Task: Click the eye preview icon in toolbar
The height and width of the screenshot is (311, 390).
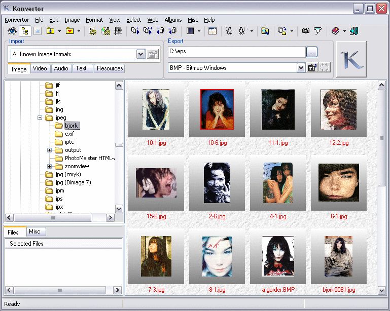Action: point(12,31)
